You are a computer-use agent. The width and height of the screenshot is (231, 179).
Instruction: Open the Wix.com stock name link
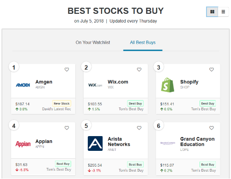[118, 82]
